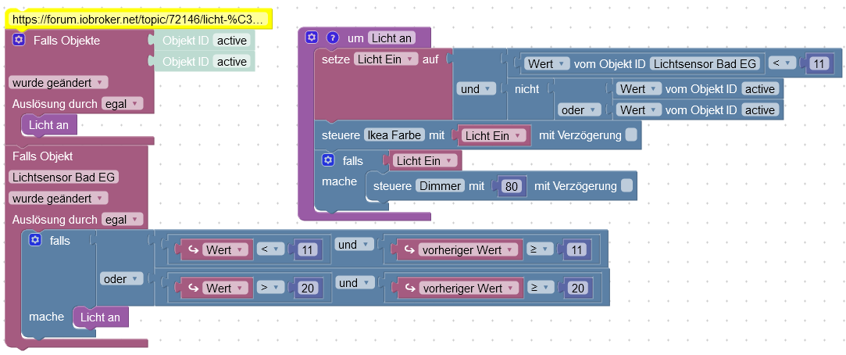Open 'Licht Ein' dropdown in falls condition
The image size is (846, 355).
coord(425,161)
